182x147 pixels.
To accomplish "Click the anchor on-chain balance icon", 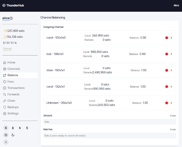I will click(5, 37).
